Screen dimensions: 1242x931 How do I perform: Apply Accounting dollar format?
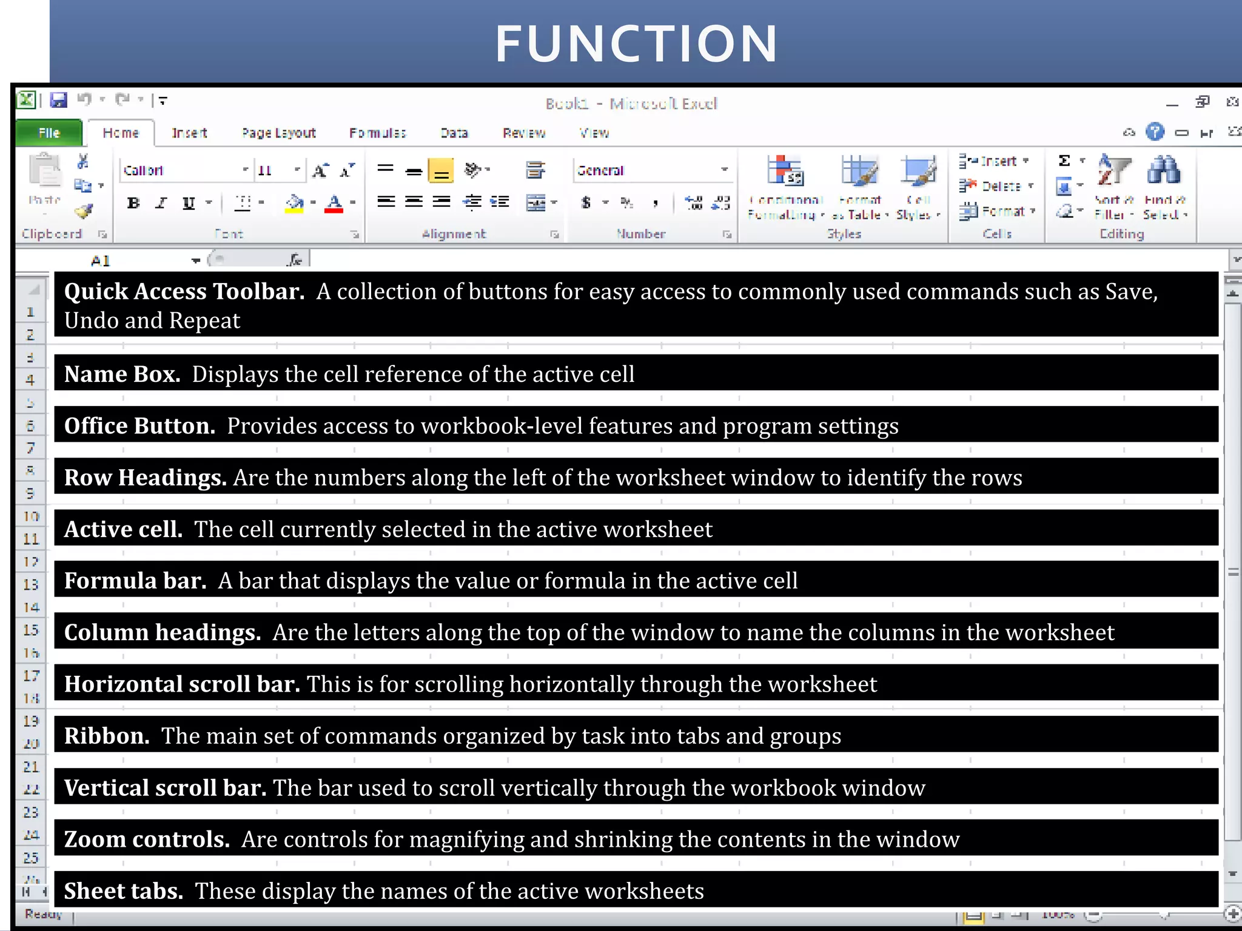586,202
